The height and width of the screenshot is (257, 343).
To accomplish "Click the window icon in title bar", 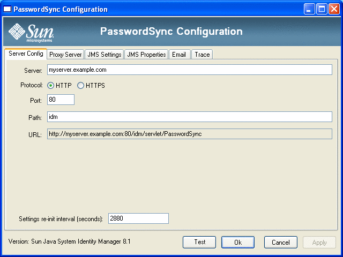I will [x=7, y=9].
